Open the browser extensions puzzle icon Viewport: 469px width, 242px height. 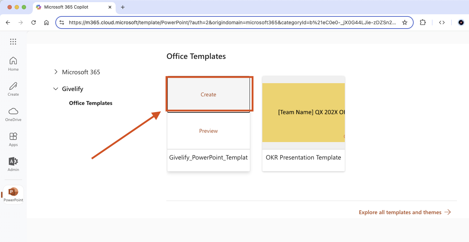pyautogui.click(x=423, y=22)
